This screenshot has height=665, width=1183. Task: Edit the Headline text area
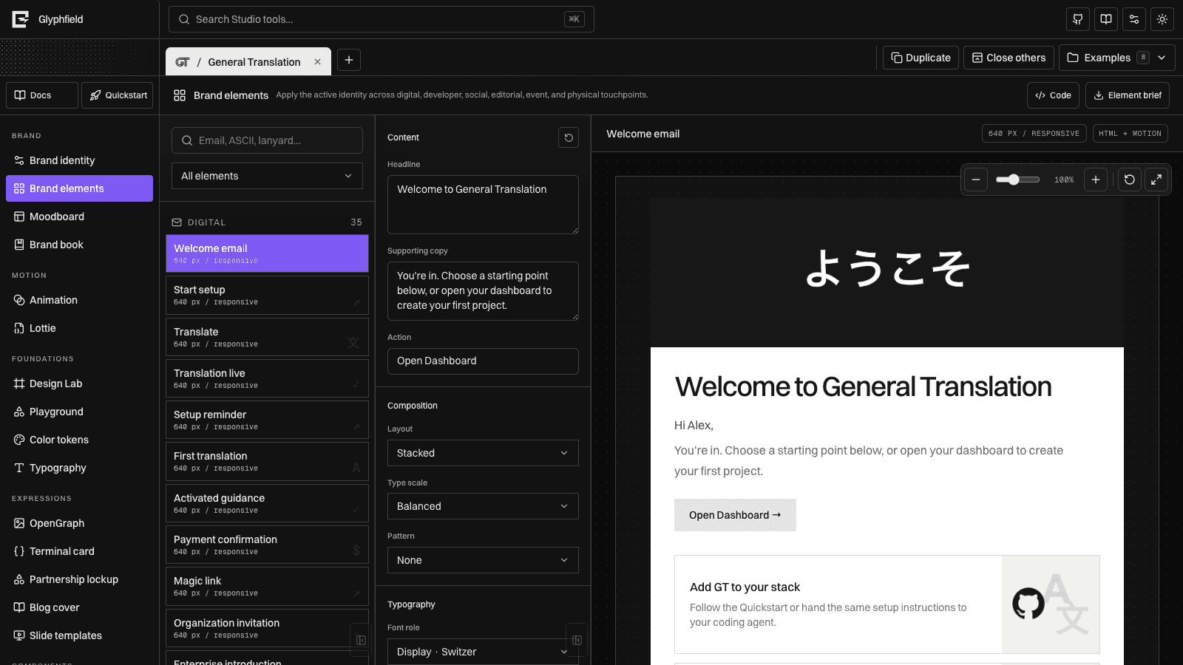pos(483,205)
